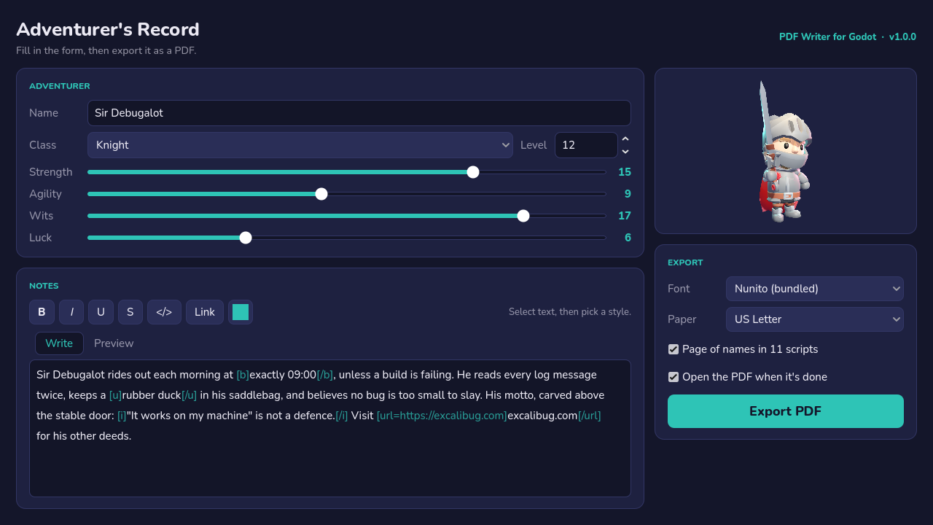This screenshot has height=525, width=933.
Task: Expand the Font dropdown showing Nunito
Action: pos(815,289)
